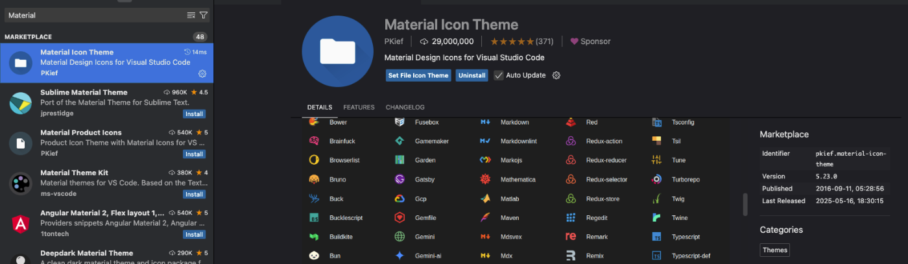Switch to the DETAILS tab

coord(320,107)
